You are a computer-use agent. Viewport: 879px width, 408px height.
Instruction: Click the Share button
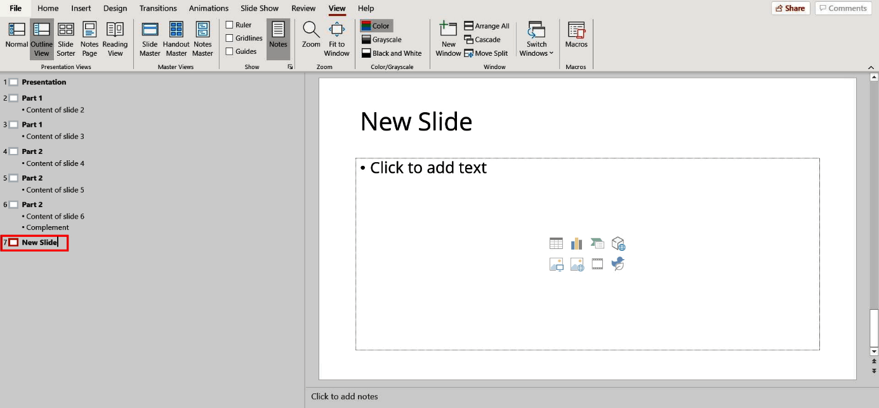(790, 8)
